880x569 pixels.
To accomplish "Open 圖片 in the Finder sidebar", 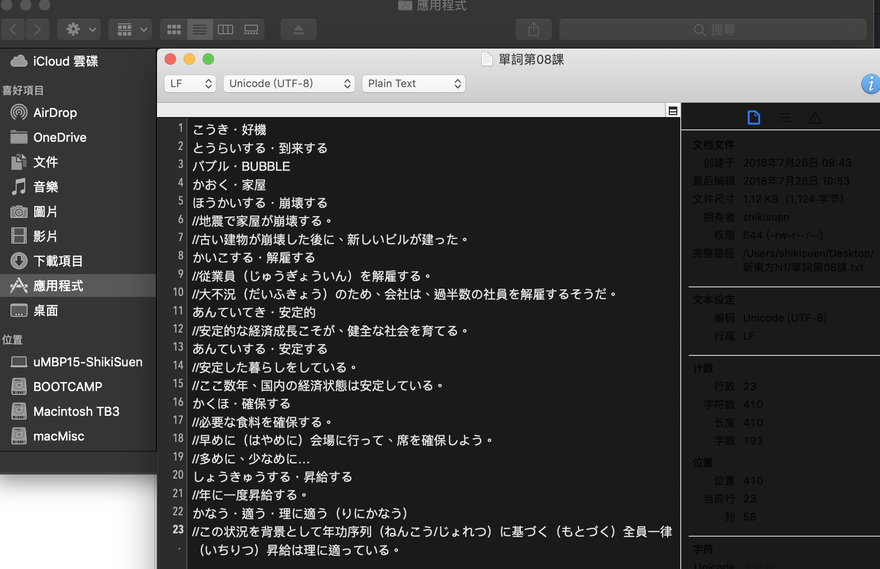I will (x=78, y=212).
